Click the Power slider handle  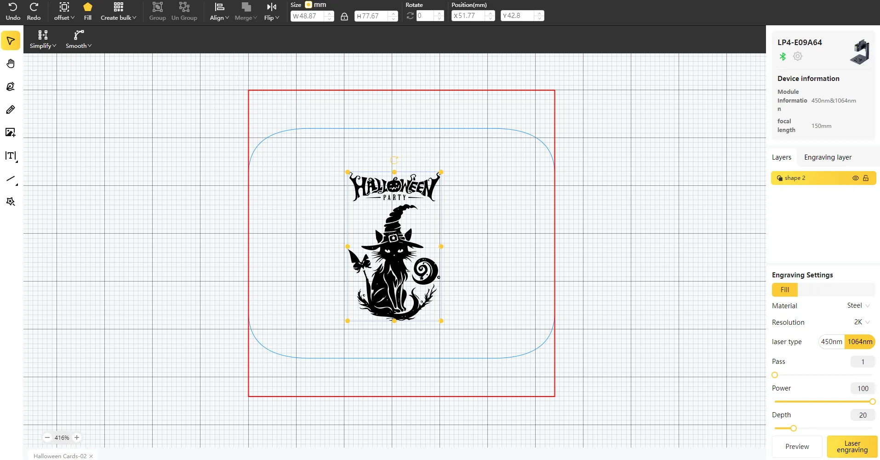[x=872, y=402]
